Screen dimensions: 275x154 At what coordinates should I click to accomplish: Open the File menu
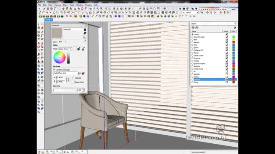click(40, 5)
